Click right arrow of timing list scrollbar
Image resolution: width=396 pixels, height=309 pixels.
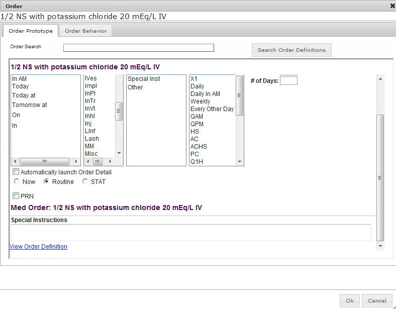point(76,161)
